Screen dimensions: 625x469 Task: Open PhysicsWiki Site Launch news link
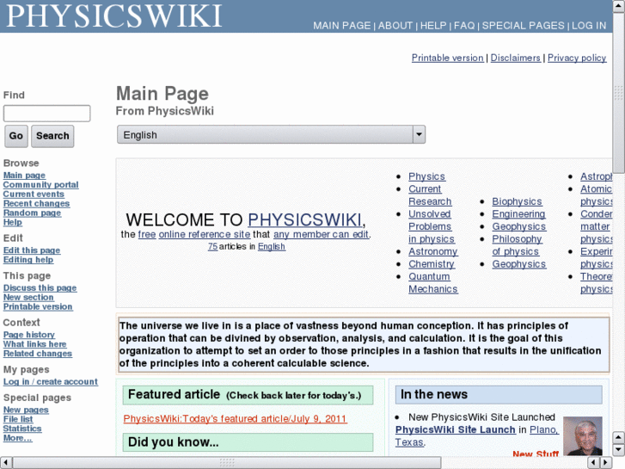[x=455, y=429]
